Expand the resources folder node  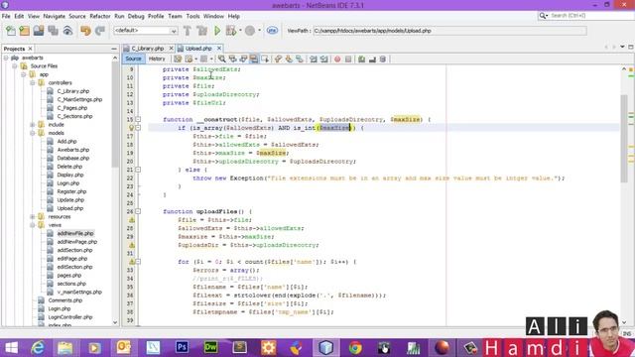33,217
